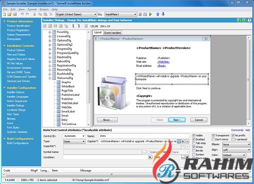Viewport: 254px width, 184px height.
Task: Redo the last undone action
Action: click(28, 14)
